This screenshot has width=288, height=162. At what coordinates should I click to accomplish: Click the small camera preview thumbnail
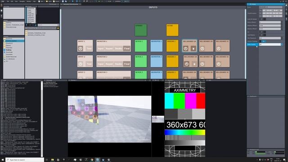(x=158, y=119)
